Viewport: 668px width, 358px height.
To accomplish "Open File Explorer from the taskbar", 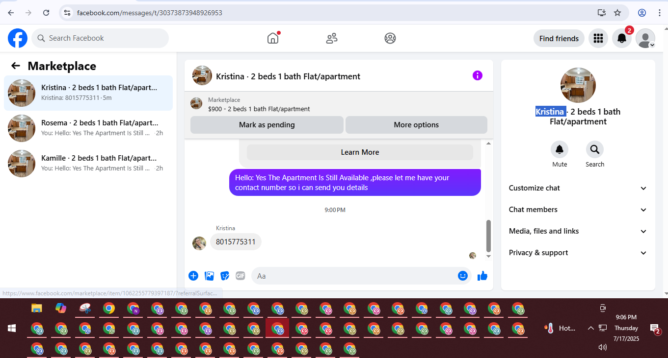I will 37,308.
